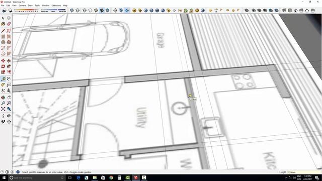Image resolution: width=322 pixels, height=181 pixels.
Task: Choose the Pie tool
Action: (9, 54)
